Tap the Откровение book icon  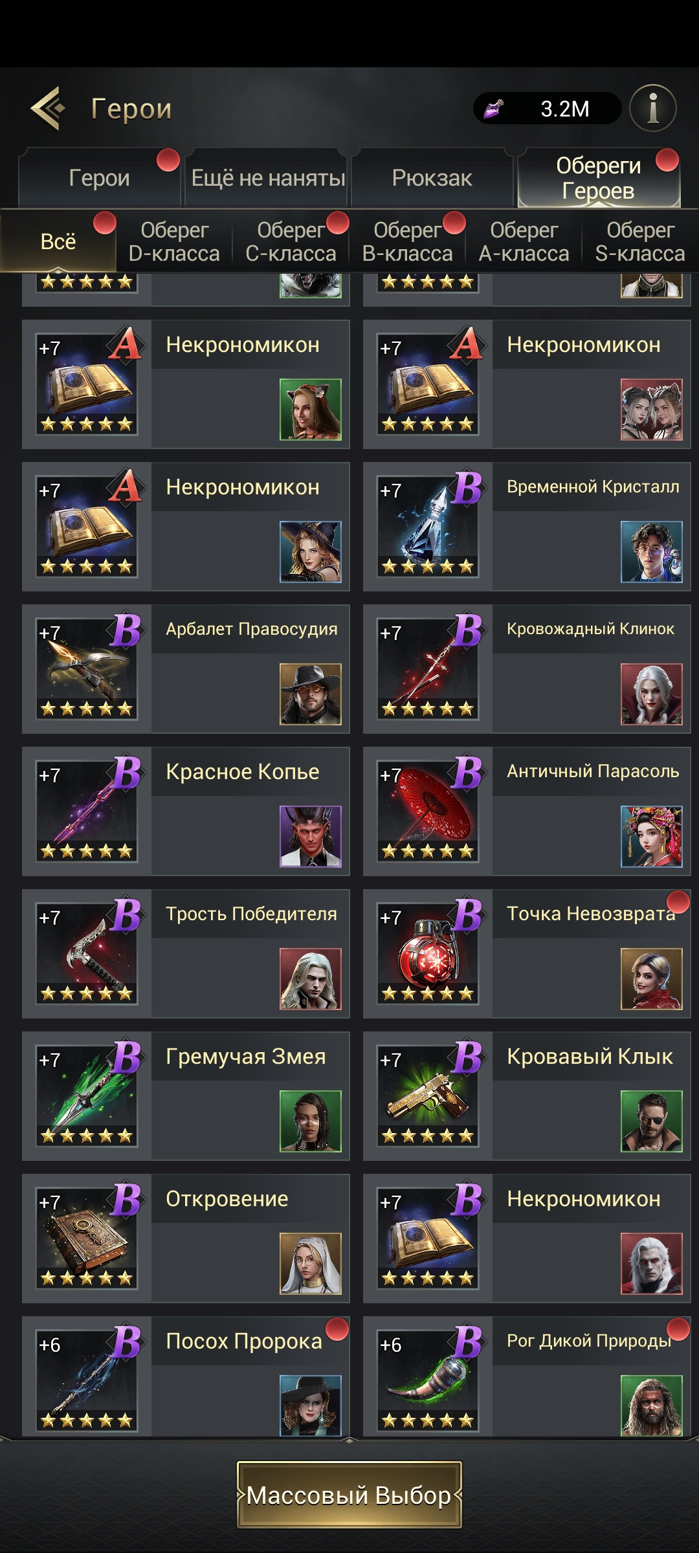[x=87, y=1238]
